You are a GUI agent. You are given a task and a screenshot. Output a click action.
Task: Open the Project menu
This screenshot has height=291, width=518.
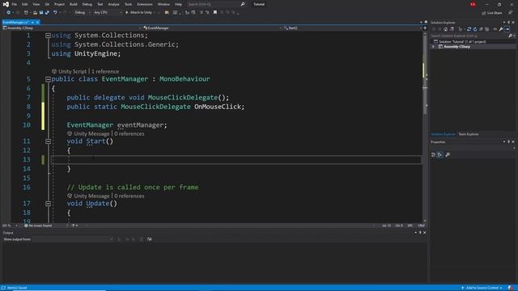tap(59, 4)
